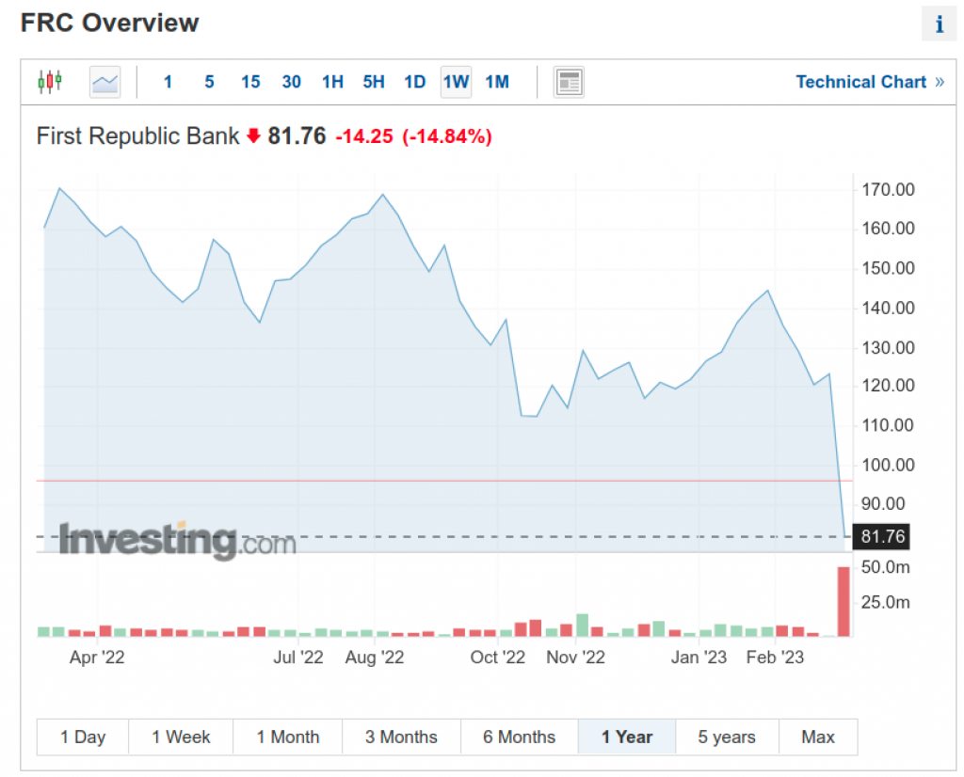The height and width of the screenshot is (777, 964).
Task: Click the 50.0m volume axis label
Action: tap(885, 567)
